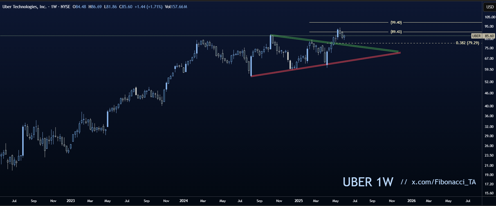Click the 2024 label on the time axis
This screenshot has height=206, width=496.
tap(183, 201)
